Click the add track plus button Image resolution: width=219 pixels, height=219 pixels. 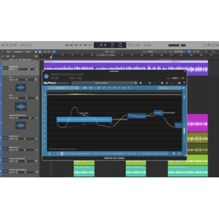(x=3, y=56)
